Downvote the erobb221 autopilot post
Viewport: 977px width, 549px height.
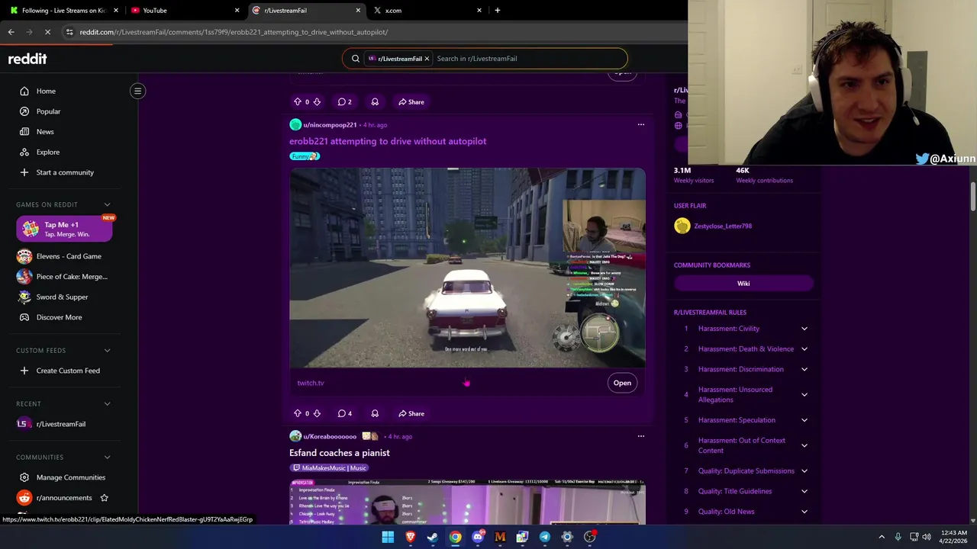pos(317,413)
